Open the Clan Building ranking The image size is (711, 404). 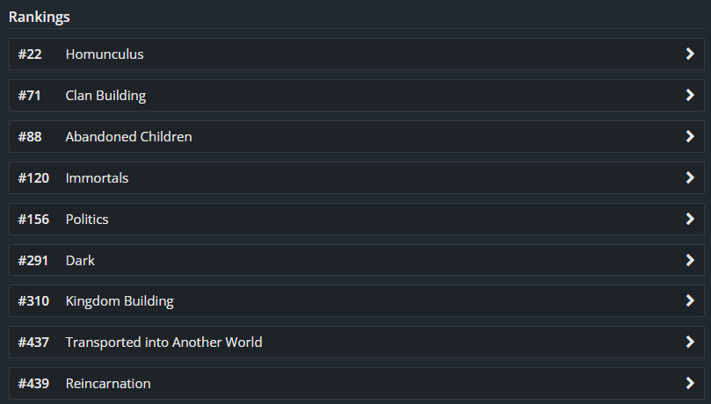(105, 96)
